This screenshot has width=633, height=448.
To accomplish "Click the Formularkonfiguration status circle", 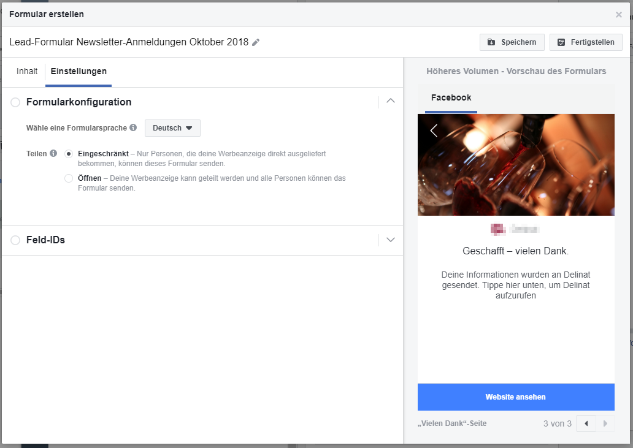I will [x=15, y=102].
